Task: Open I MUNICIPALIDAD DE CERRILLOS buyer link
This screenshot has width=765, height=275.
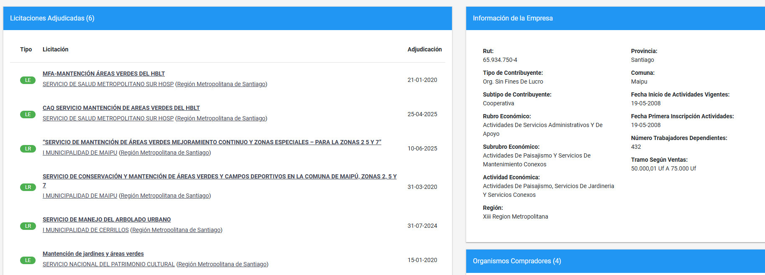Action: (x=86, y=230)
